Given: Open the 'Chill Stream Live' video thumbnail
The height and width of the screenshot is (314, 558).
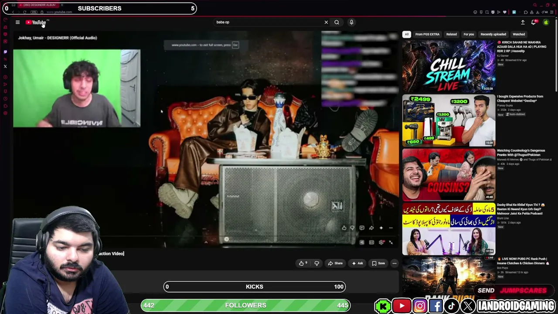Looking at the screenshot, I should [x=449, y=66].
